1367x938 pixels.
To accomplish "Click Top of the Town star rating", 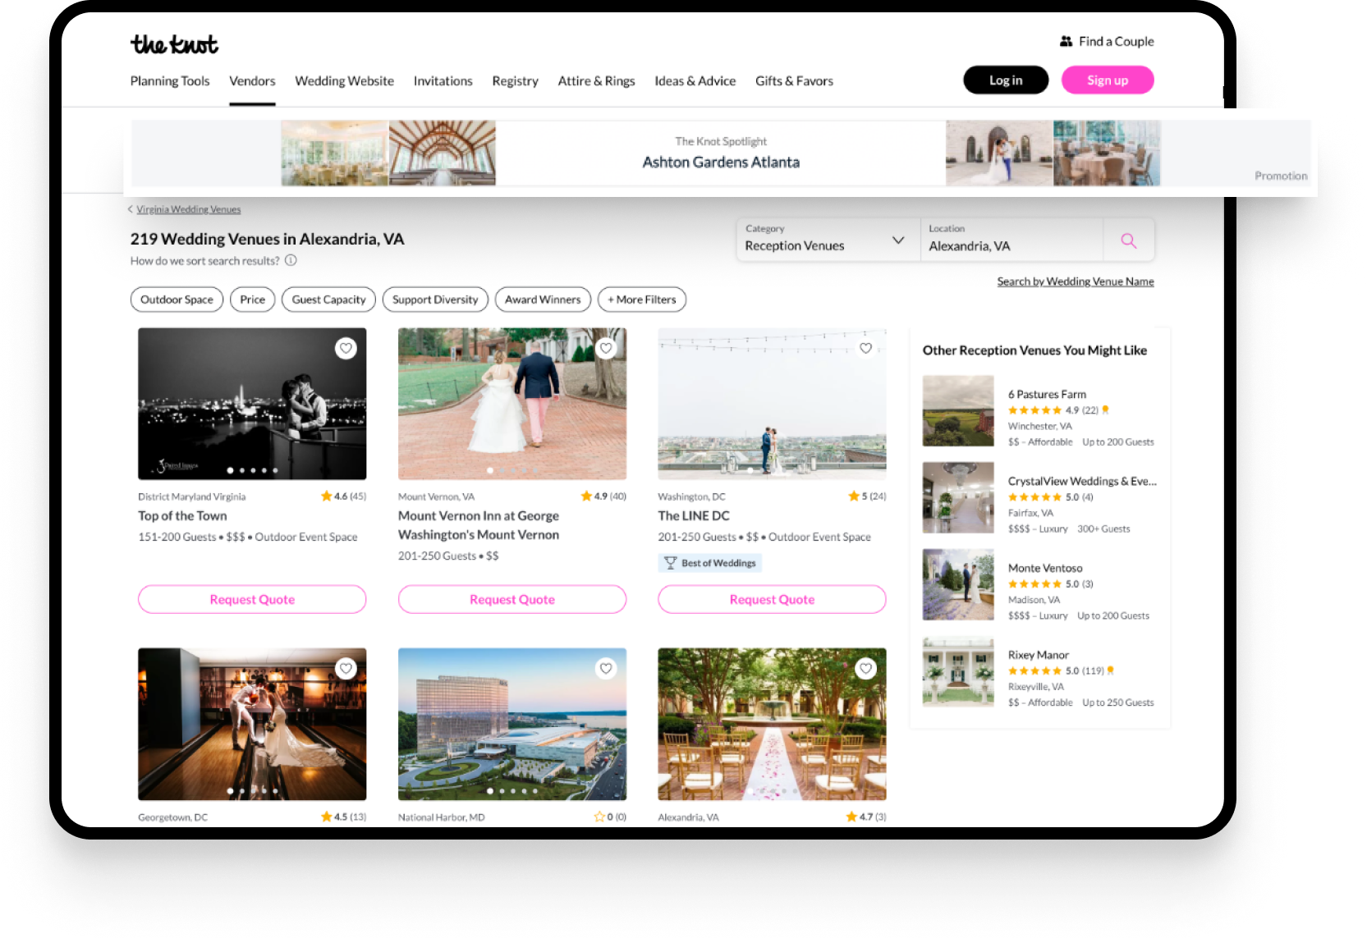I will pyautogui.click(x=343, y=496).
